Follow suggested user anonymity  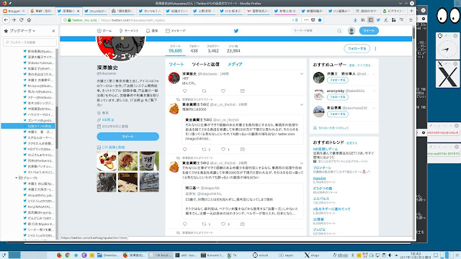click(x=338, y=97)
